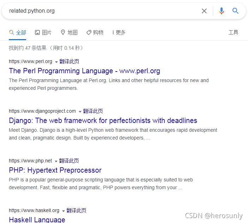The height and width of the screenshot is (223, 248).
Task: Open the PHP: Hypertext Preprocessor result title
Action: (55, 170)
